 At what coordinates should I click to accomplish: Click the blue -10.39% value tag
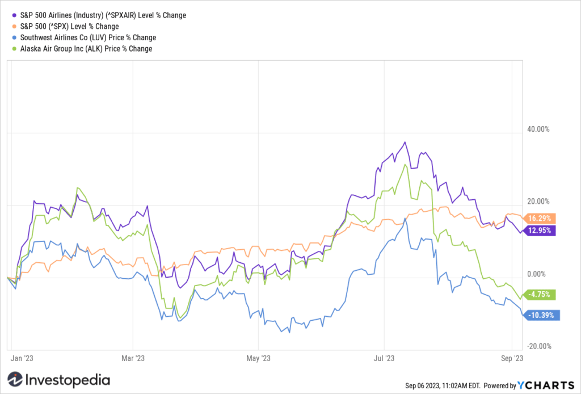541,316
